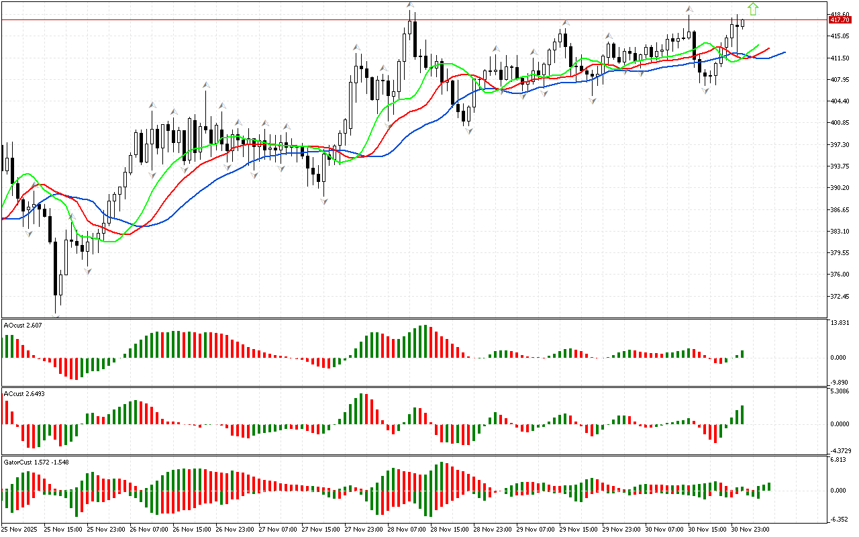859x537 pixels.
Task: Click the 400.85 level on the price scale
Action: tap(842, 123)
